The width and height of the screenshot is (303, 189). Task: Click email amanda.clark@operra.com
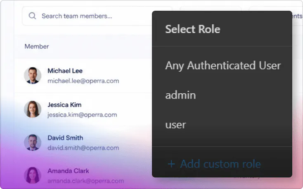click(x=85, y=181)
